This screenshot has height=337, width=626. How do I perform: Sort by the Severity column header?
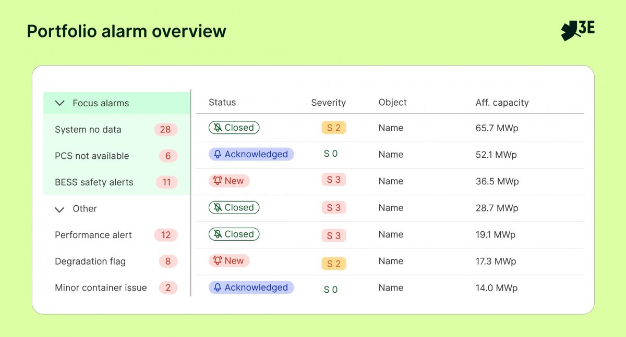click(x=328, y=103)
